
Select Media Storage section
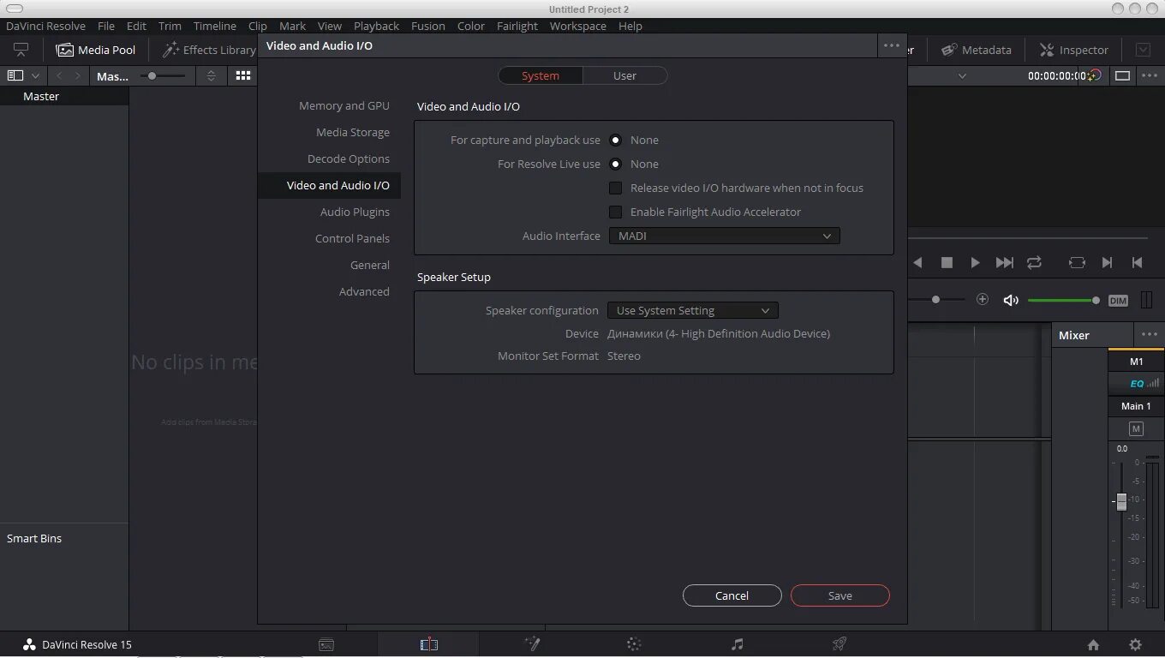click(x=353, y=132)
